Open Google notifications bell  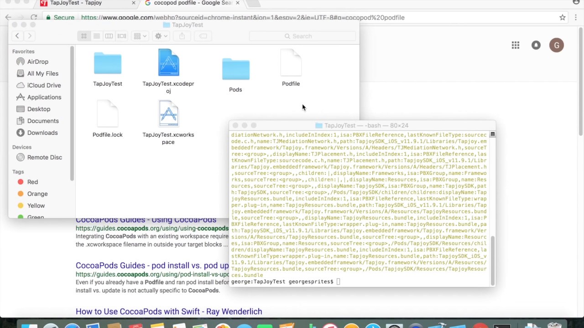tap(536, 45)
